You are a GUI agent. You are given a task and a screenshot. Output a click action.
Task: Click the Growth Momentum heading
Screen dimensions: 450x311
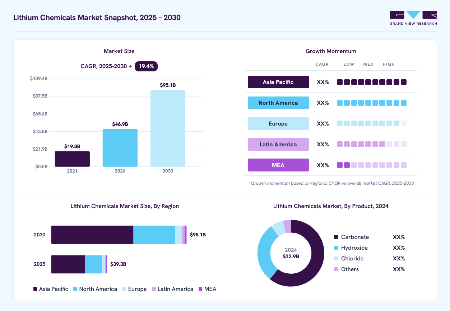(331, 51)
